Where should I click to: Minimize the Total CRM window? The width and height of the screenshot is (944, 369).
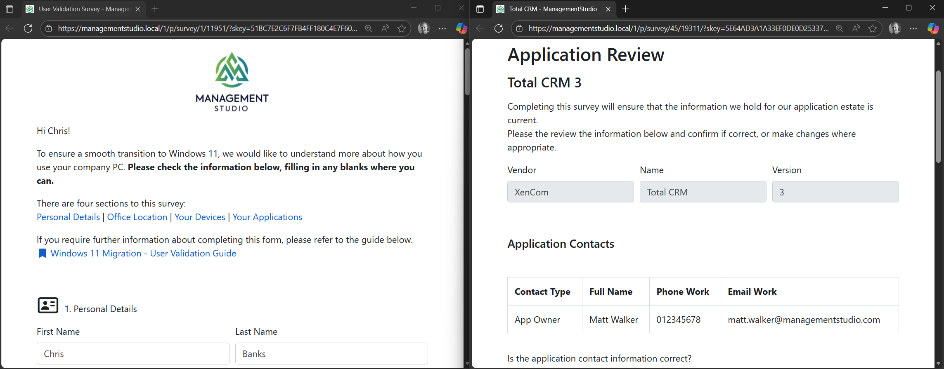(x=885, y=8)
